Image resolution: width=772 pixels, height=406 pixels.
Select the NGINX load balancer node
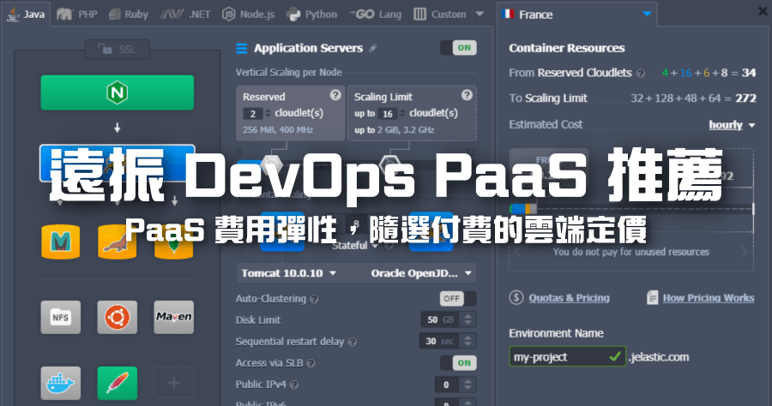[x=118, y=93]
